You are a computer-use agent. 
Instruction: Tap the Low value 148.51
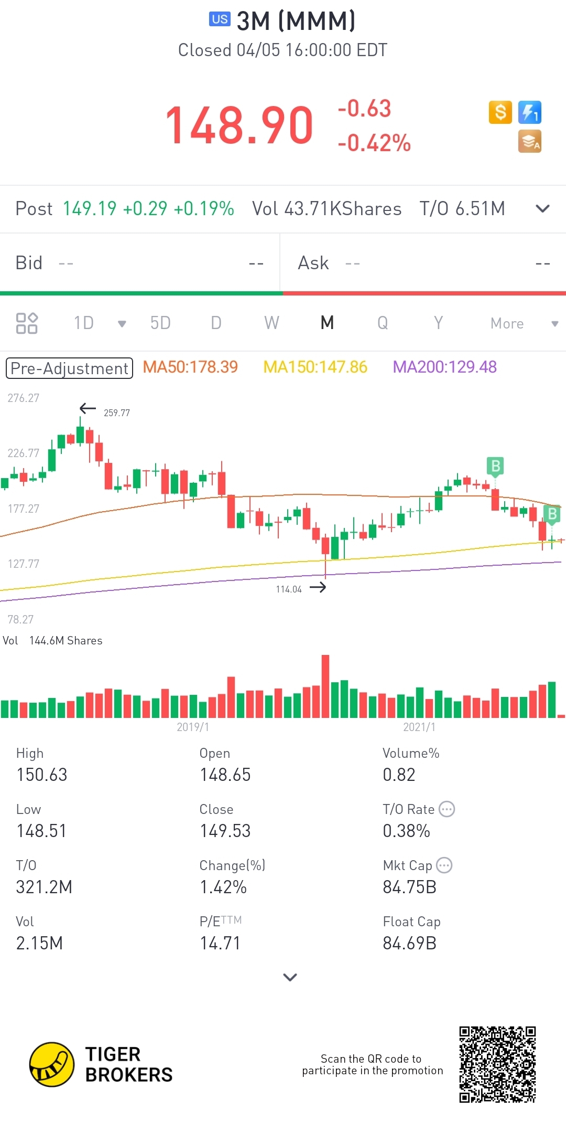(x=41, y=831)
